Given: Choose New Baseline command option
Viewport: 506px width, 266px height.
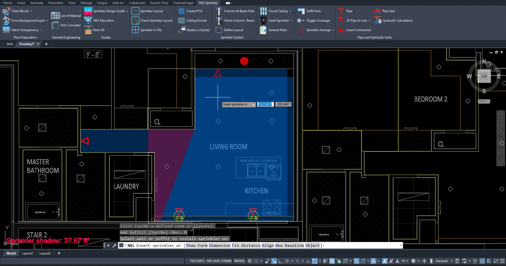Looking at the screenshot, I should click(290, 245).
